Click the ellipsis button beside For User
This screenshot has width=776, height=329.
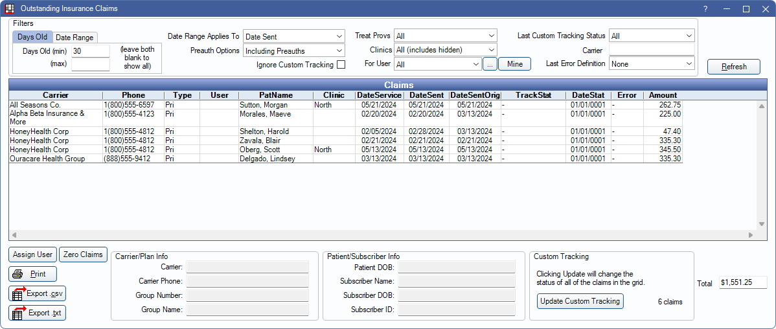pos(490,64)
